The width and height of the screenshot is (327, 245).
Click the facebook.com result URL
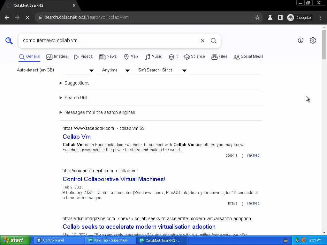tap(103, 128)
